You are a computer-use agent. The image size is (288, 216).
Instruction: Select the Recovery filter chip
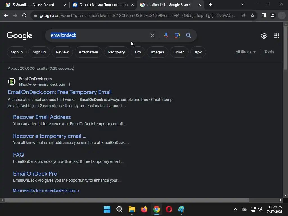point(116,52)
